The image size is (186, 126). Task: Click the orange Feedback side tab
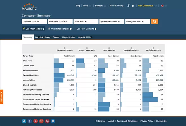pos(1,97)
